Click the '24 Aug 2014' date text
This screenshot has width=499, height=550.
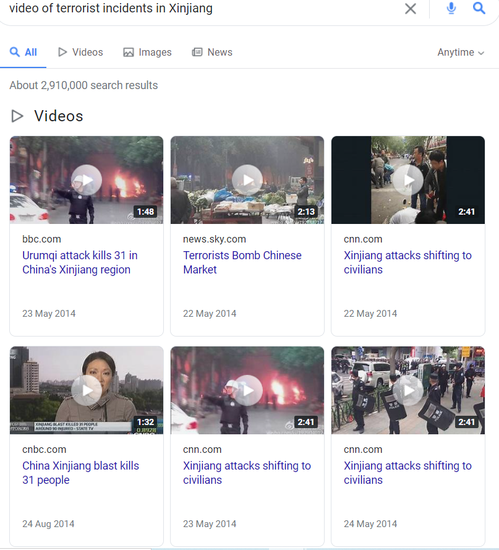[x=48, y=523]
